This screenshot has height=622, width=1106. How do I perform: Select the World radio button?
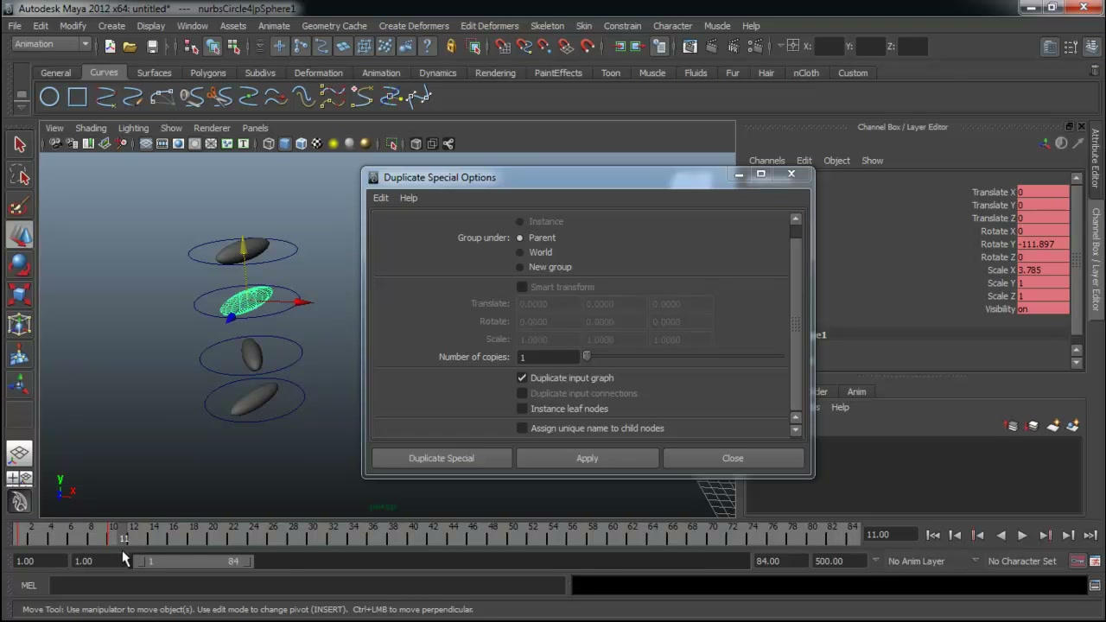pyautogui.click(x=519, y=252)
